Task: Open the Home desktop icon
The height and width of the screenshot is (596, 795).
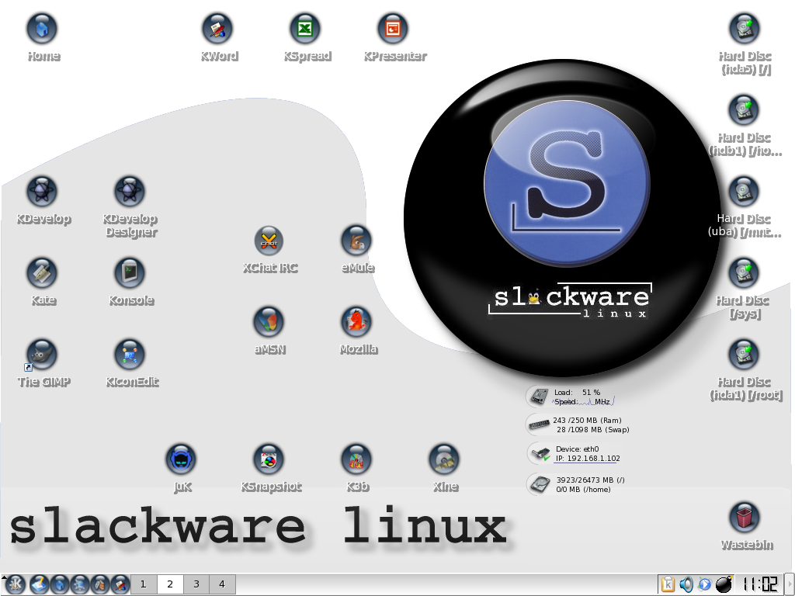Action: point(42,29)
